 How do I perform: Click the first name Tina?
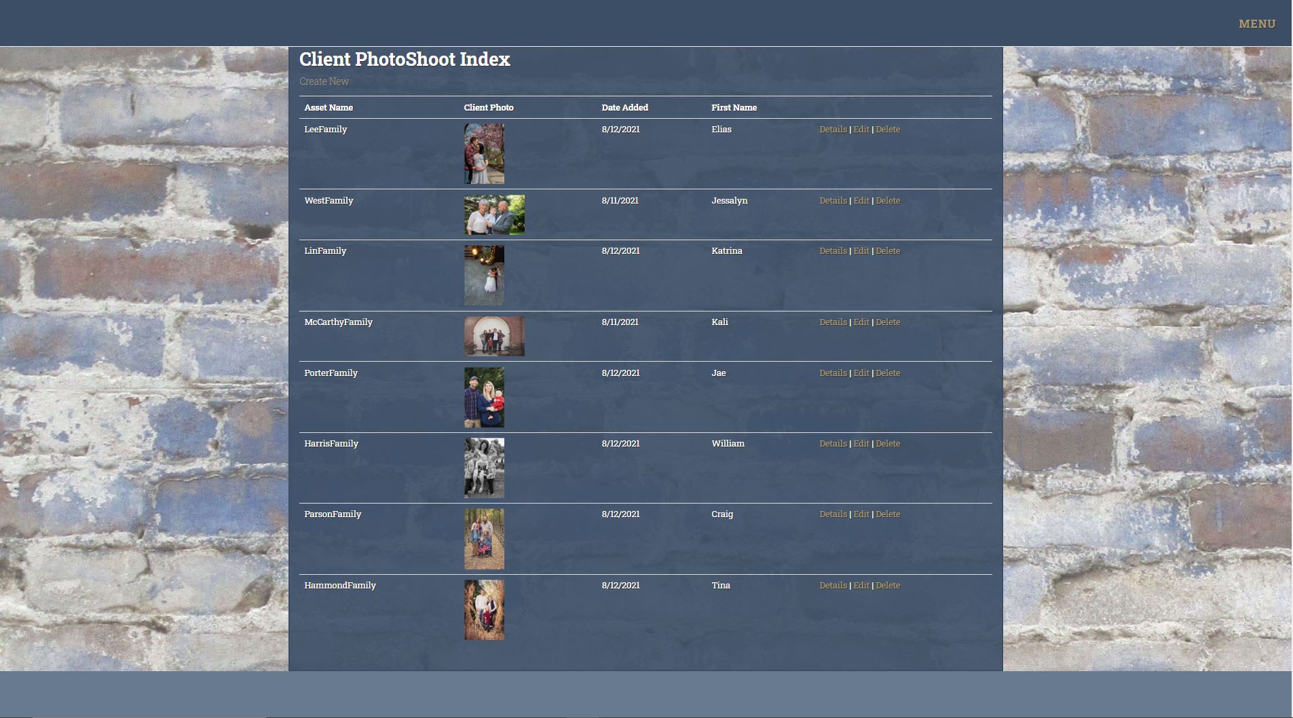[721, 585]
